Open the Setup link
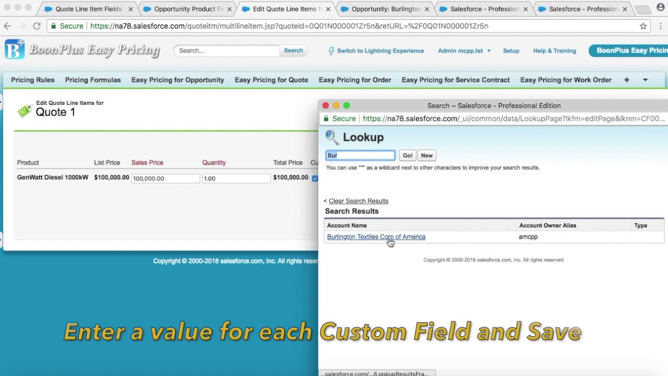This screenshot has height=376, width=668. click(x=511, y=51)
